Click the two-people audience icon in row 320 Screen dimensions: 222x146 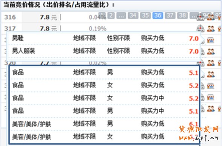[211, 63]
